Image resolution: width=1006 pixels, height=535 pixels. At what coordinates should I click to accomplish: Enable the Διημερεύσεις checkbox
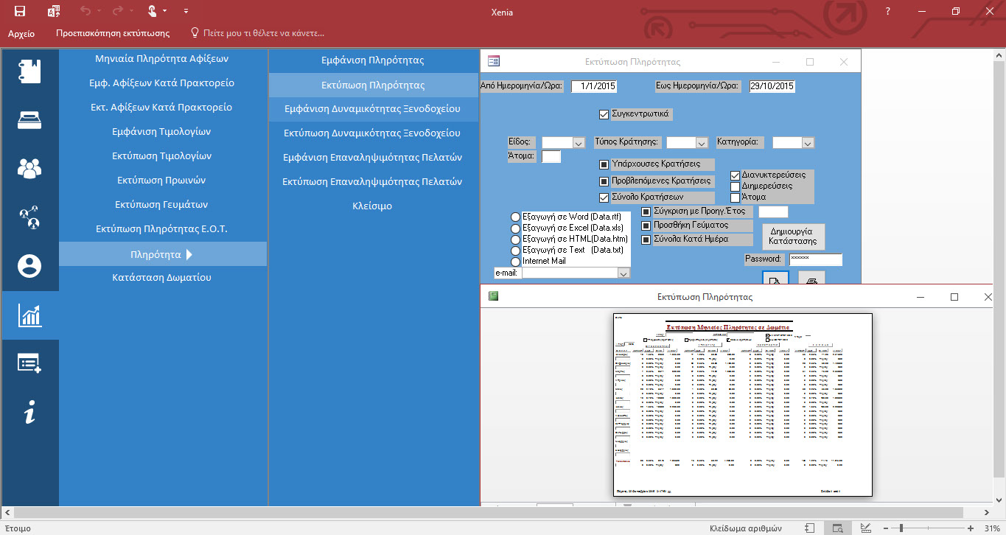[735, 186]
